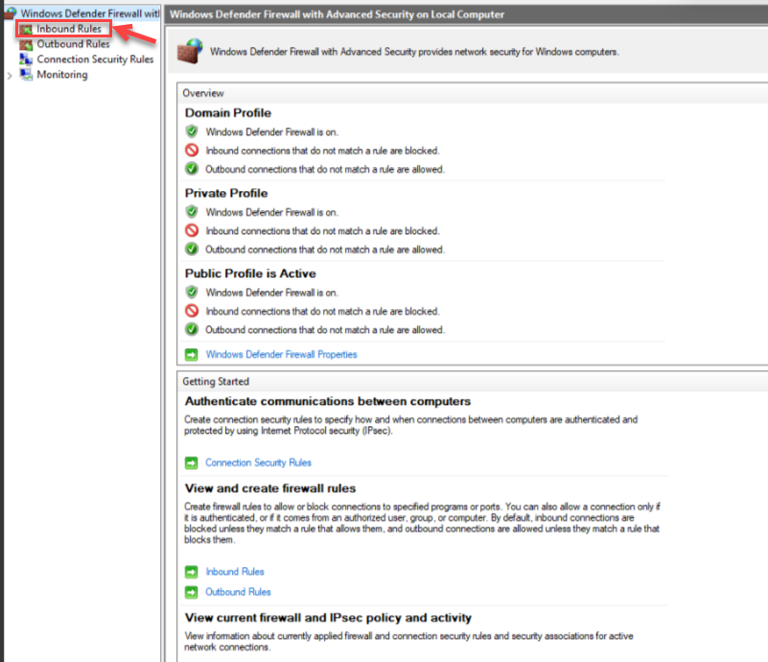
Task: Select Windows Defender Firewall root tree node
Action: [89, 13]
